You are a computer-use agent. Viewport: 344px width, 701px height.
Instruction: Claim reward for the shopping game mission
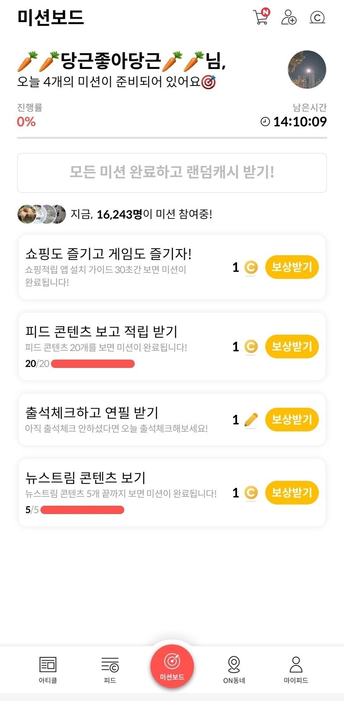[292, 267]
